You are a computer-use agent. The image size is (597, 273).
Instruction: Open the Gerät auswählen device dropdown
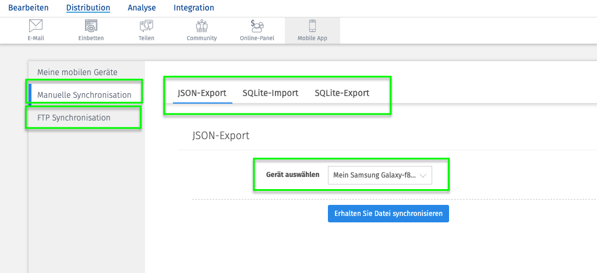[380, 175]
